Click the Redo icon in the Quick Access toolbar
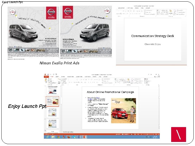Screen dimensions: 195x146 click(x=54, y=75)
